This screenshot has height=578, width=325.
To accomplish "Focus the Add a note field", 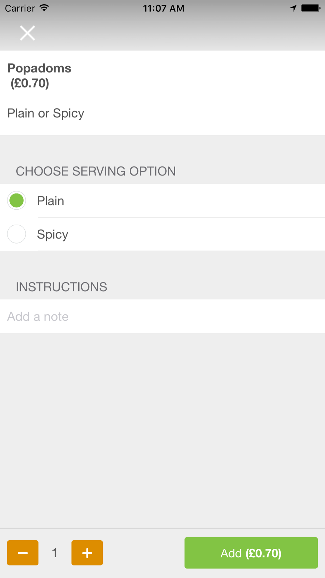I will tap(162, 316).
